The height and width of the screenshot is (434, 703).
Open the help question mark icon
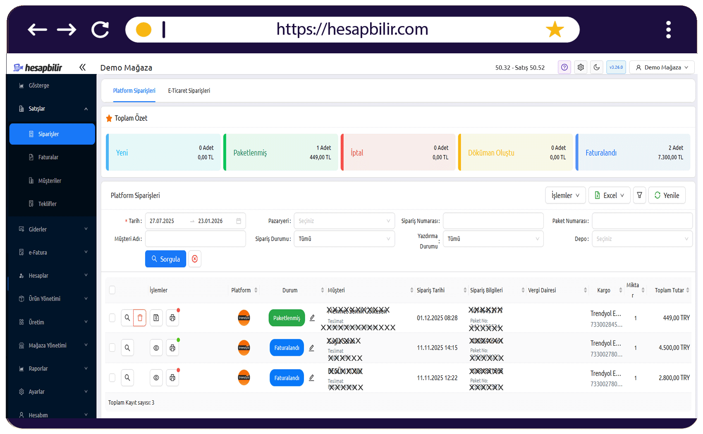pyautogui.click(x=564, y=67)
